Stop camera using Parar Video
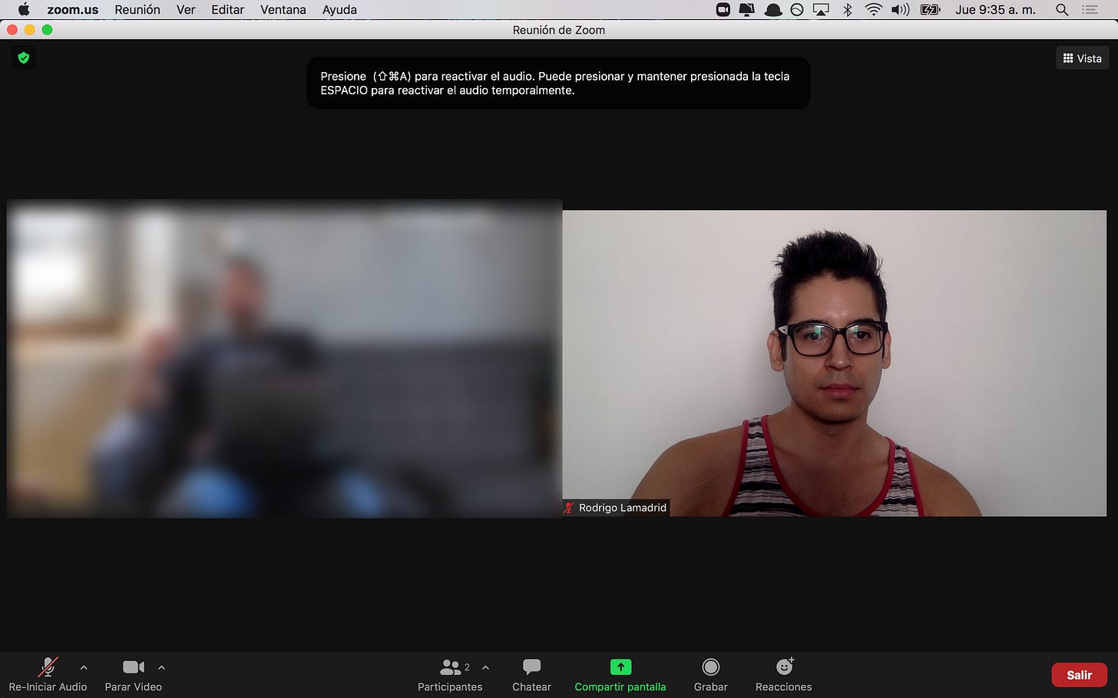The image size is (1118, 698). (x=134, y=675)
